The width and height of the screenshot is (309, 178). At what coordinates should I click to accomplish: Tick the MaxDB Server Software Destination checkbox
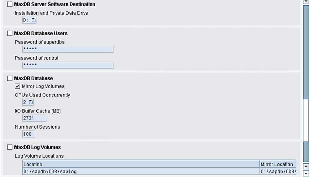tap(10, 4)
